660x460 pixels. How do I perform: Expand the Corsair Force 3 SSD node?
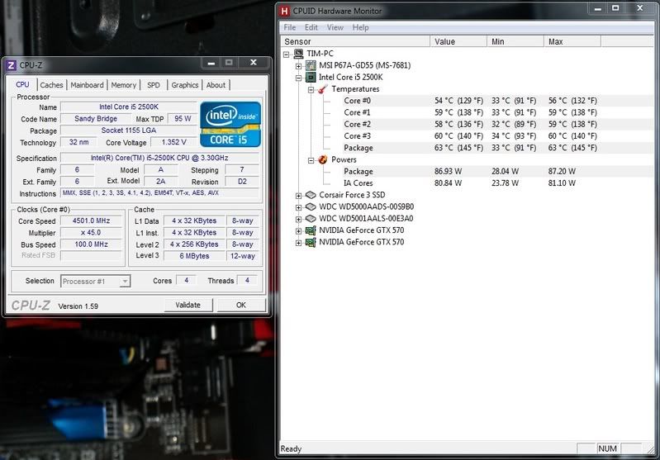(x=298, y=196)
